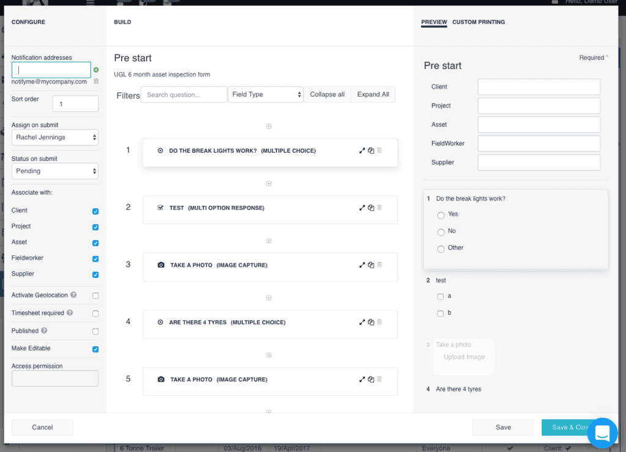Screen dimensions: 626x452
Task: Open the Assign on submit dropdown
Action: click(x=54, y=137)
